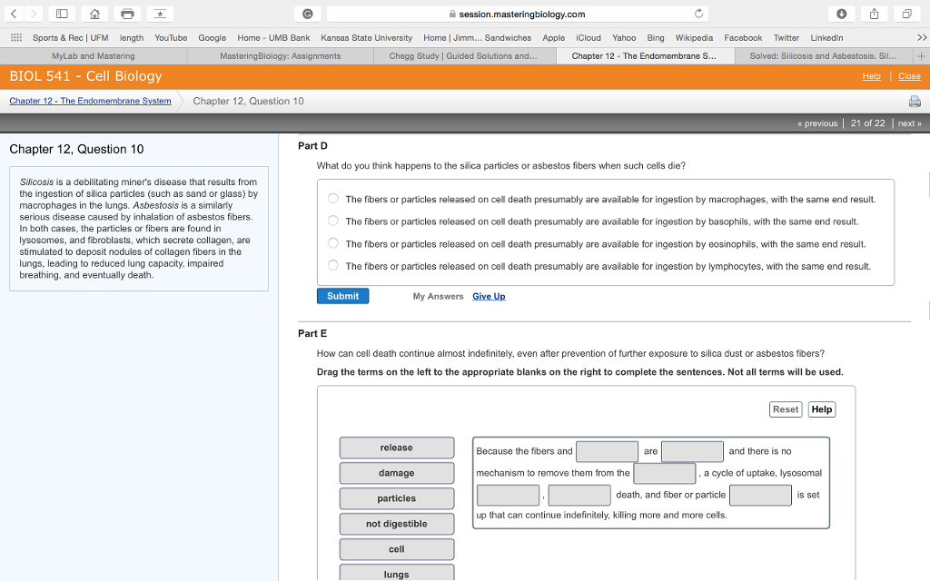Open the show all tabs button
Viewport: 930px width, 581px height.
pyautogui.click(x=906, y=14)
